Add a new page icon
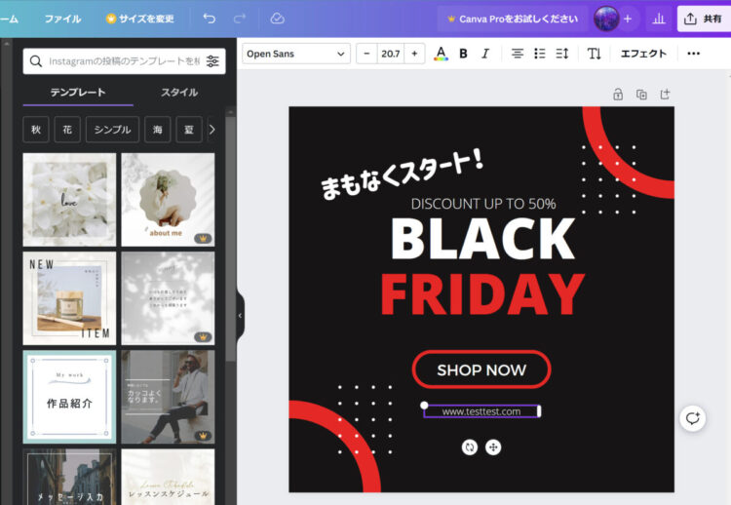731x505 pixels. click(665, 95)
